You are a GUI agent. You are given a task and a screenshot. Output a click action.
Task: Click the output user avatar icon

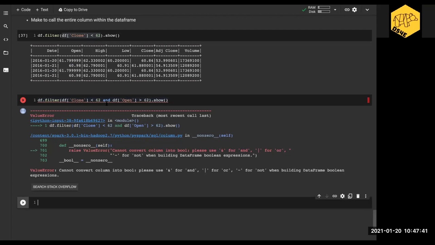tap(23, 111)
